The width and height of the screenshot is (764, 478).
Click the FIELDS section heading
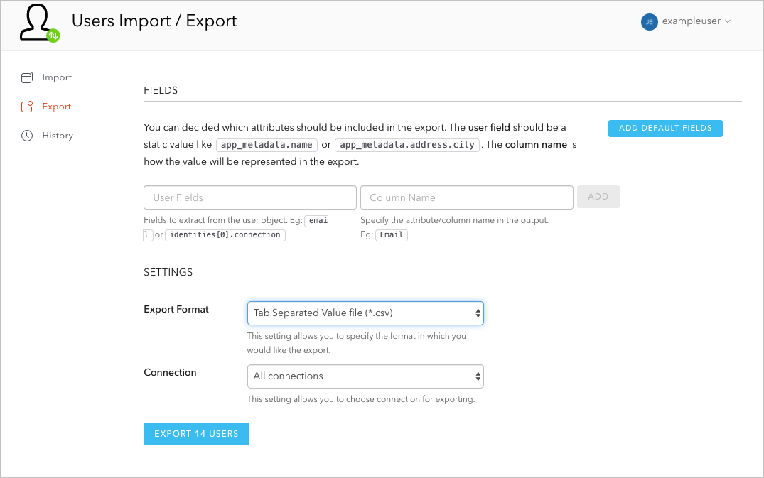tap(161, 90)
